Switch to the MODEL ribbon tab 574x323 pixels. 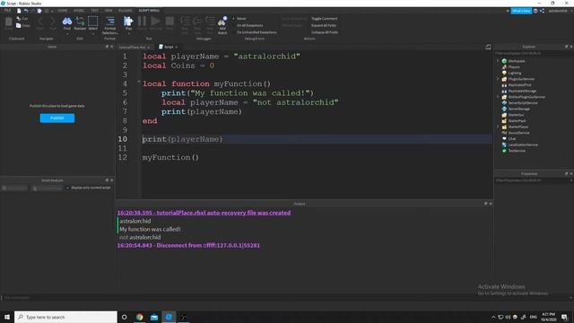79,11
